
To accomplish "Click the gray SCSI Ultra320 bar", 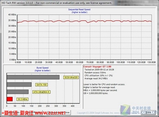I will point(33,77).
